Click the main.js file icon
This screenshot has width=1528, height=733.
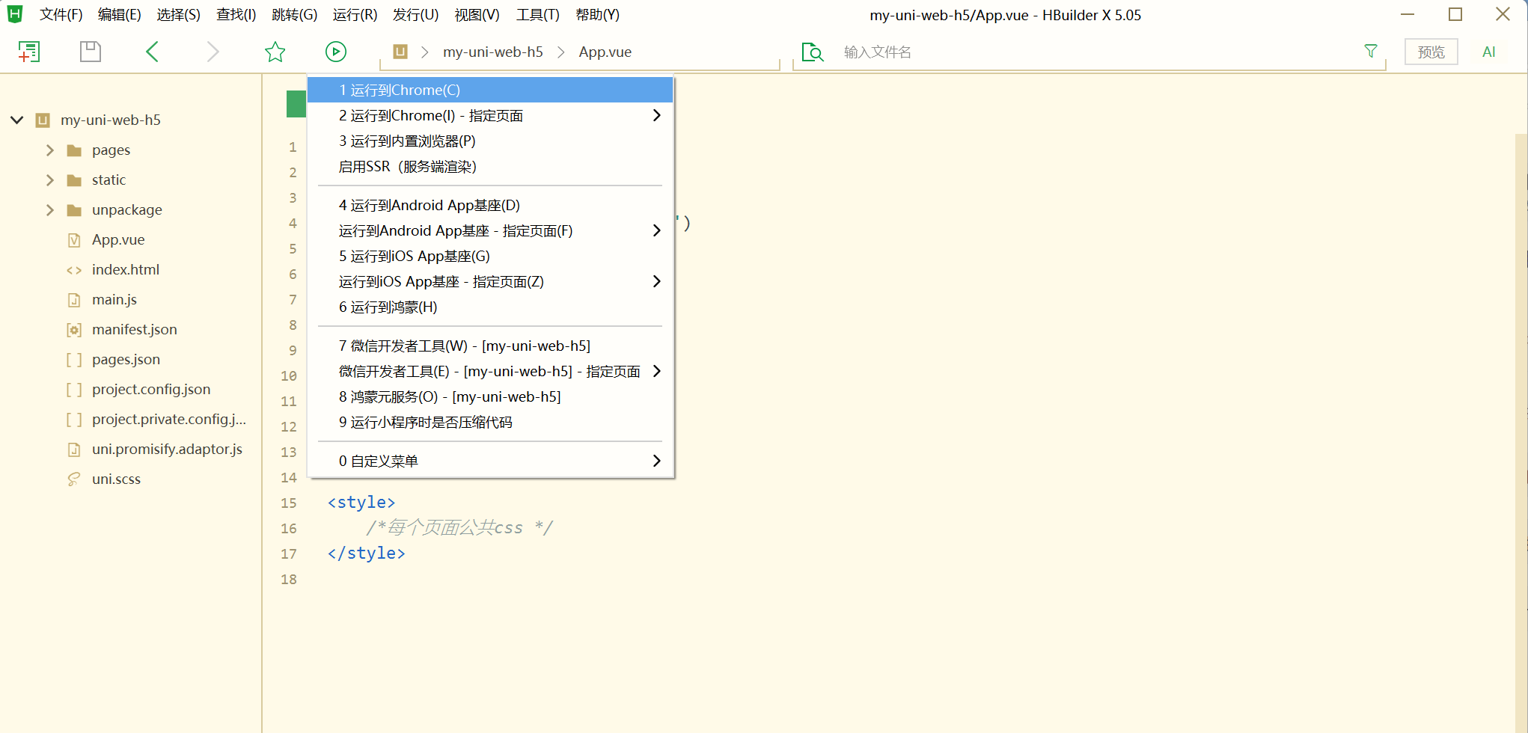point(74,300)
